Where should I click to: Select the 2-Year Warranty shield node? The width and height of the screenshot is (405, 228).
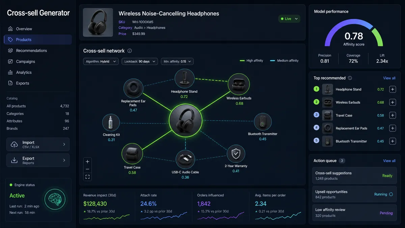[236, 154]
